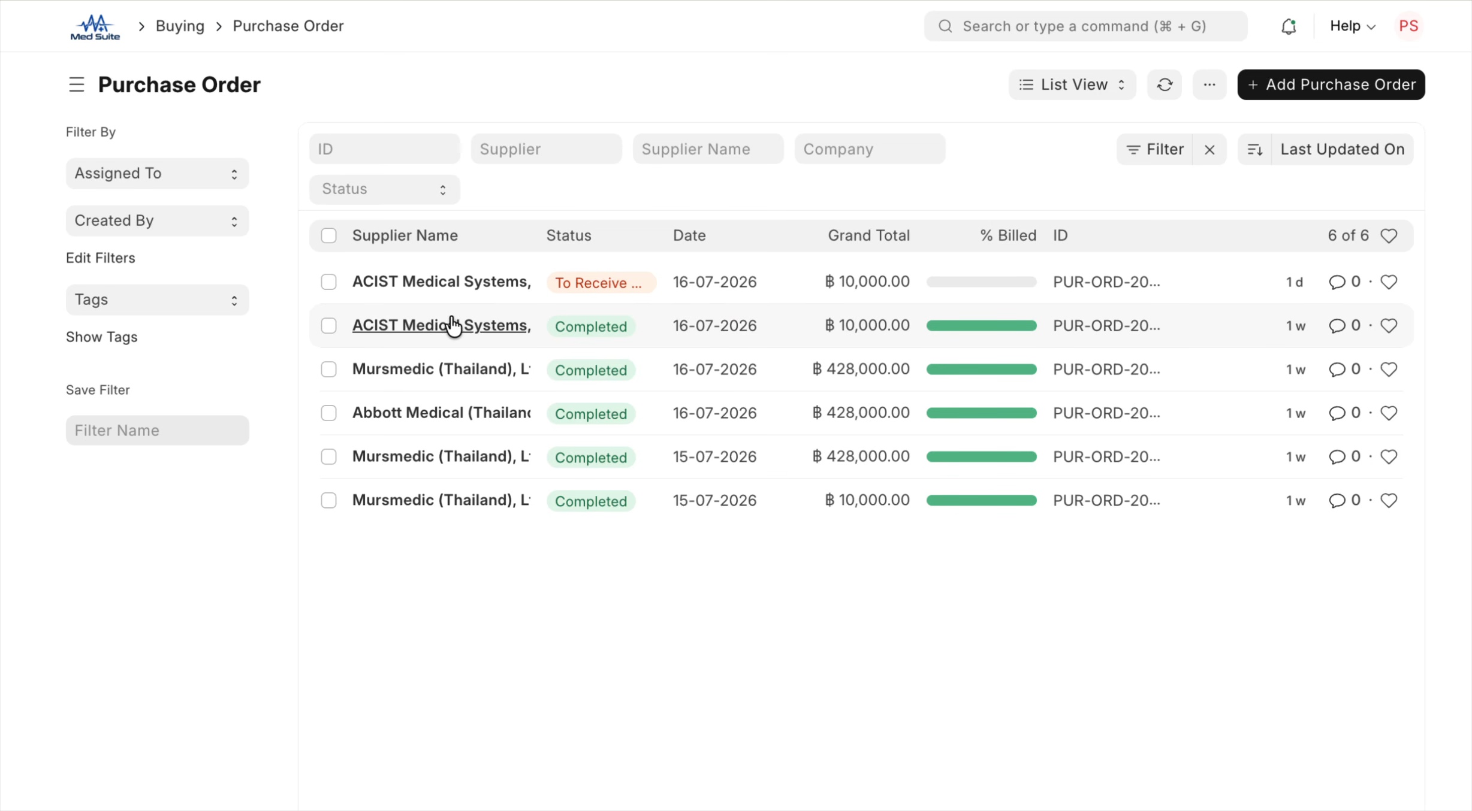Focus the ID filter field
The height and width of the screenshot is (811, 1472).
click(x=384, y=149)
